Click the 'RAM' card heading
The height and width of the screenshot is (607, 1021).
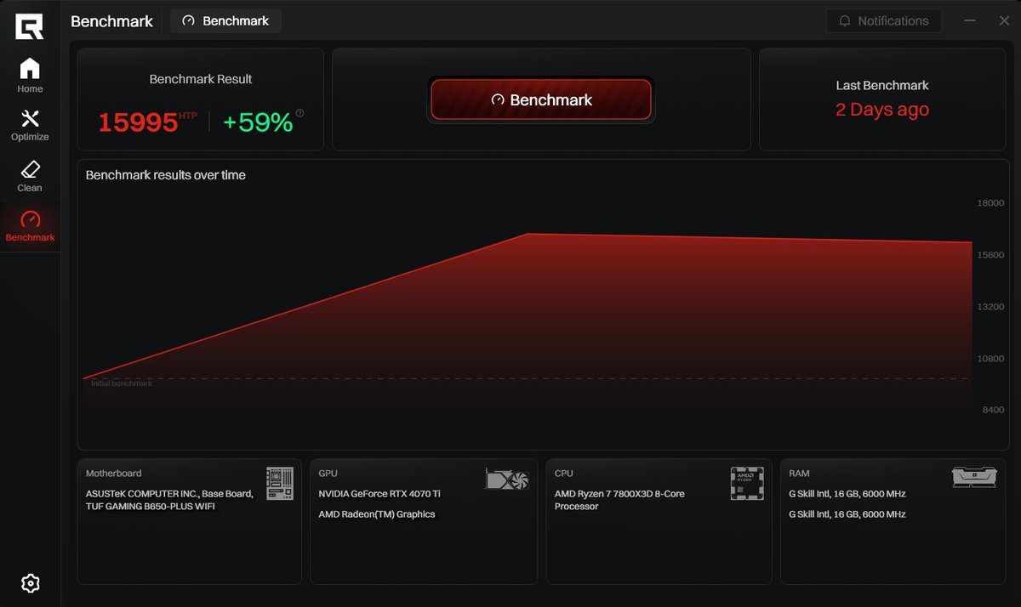point(799,474)
